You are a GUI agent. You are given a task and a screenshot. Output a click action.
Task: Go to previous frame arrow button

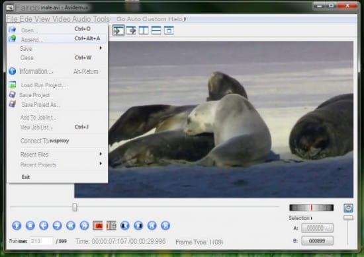coord(44,225)
